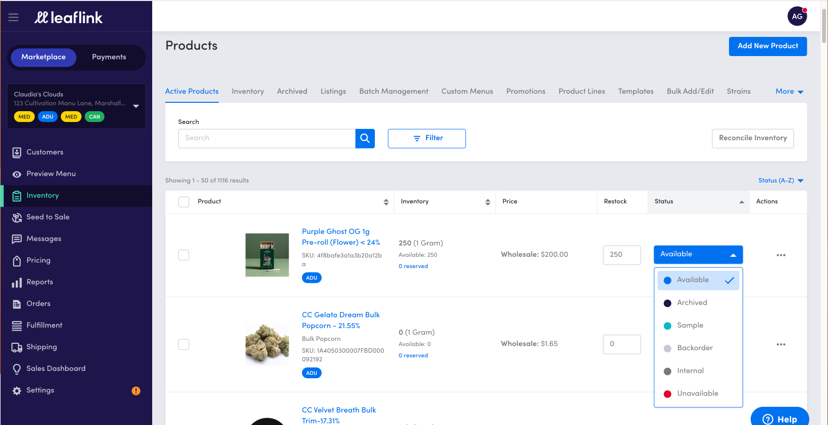The width and height of the screenshot is (828, 425).
Task: Click the CC Gelato Dream product thumbnail
Action: click(x=267, y=344)
